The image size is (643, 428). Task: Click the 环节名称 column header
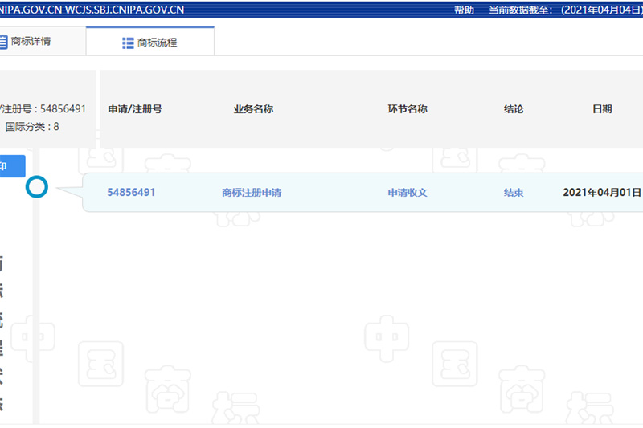pos(408,109)
